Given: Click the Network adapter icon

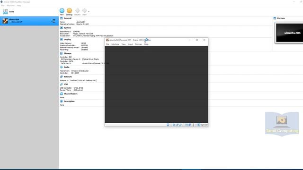Looking at the screenshot, I should pos(61,76).
